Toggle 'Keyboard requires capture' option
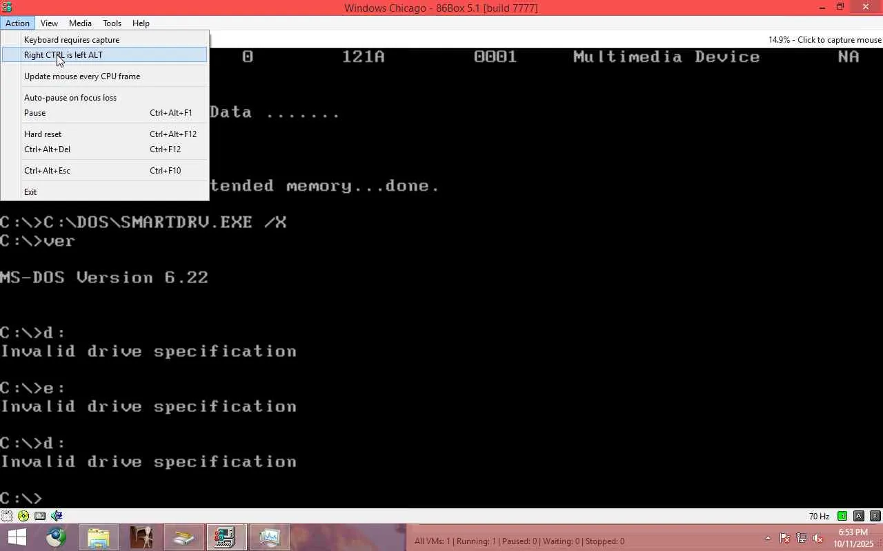 [105, 40]
